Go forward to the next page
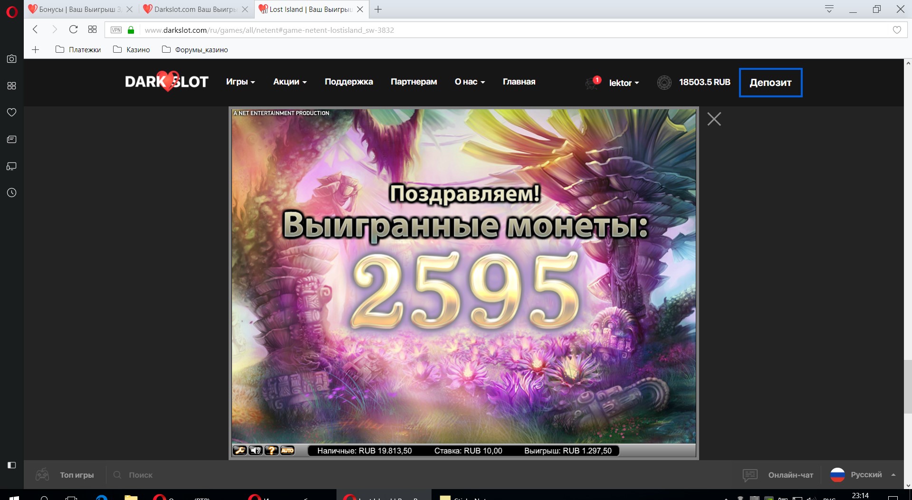 [54, 29]
